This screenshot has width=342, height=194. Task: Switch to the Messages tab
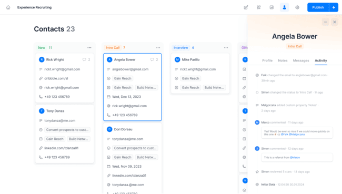(301, 60)
